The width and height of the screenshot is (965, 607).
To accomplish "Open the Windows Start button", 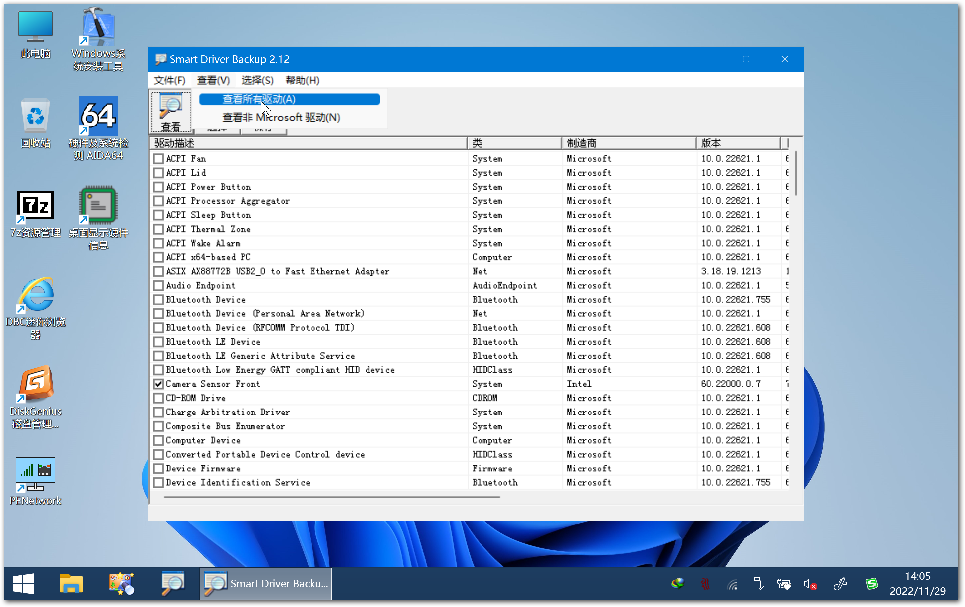I will pos(24,584).
